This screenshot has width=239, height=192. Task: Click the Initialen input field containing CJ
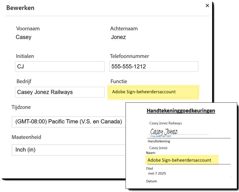[x=60, y=67]
